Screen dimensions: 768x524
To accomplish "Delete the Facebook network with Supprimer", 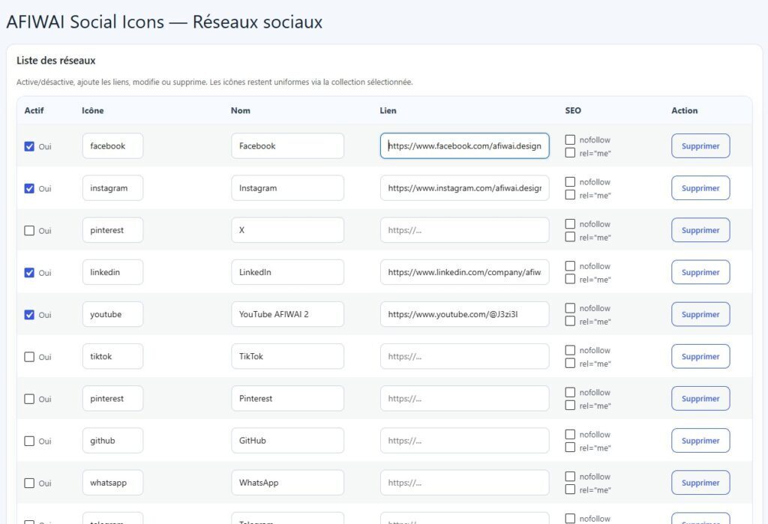I will click(x=700, y=146).
